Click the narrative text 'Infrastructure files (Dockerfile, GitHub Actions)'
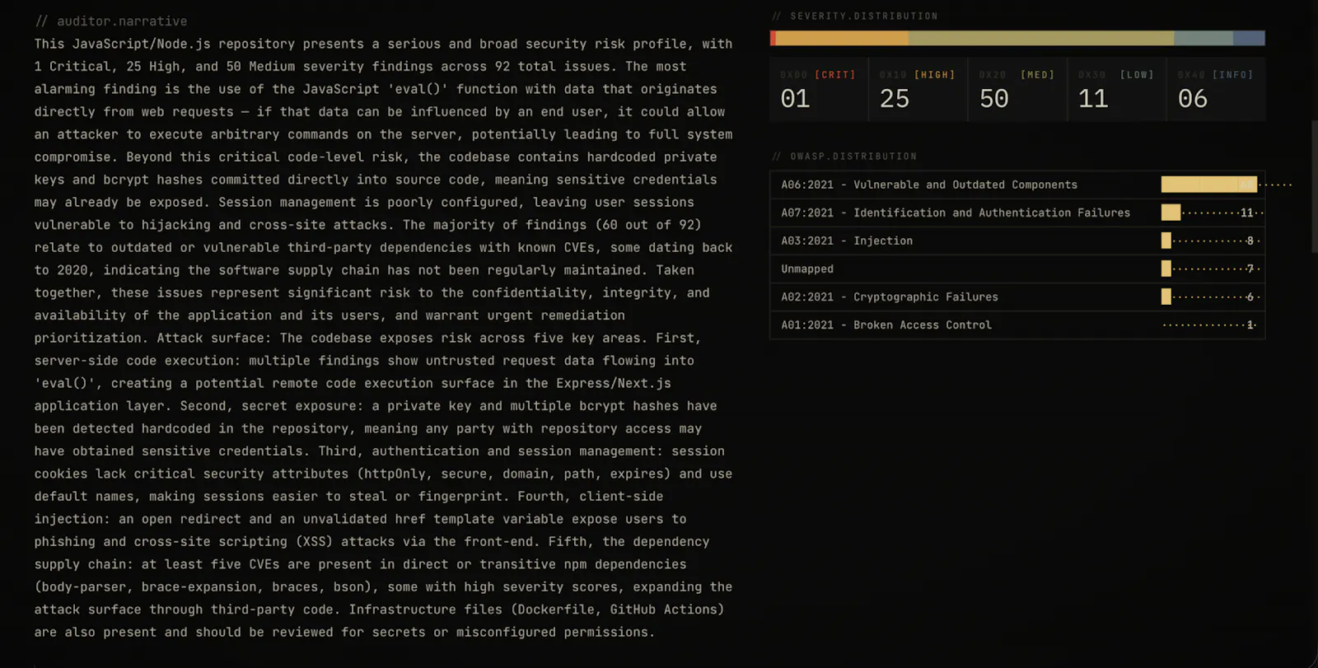 (536, 609)
